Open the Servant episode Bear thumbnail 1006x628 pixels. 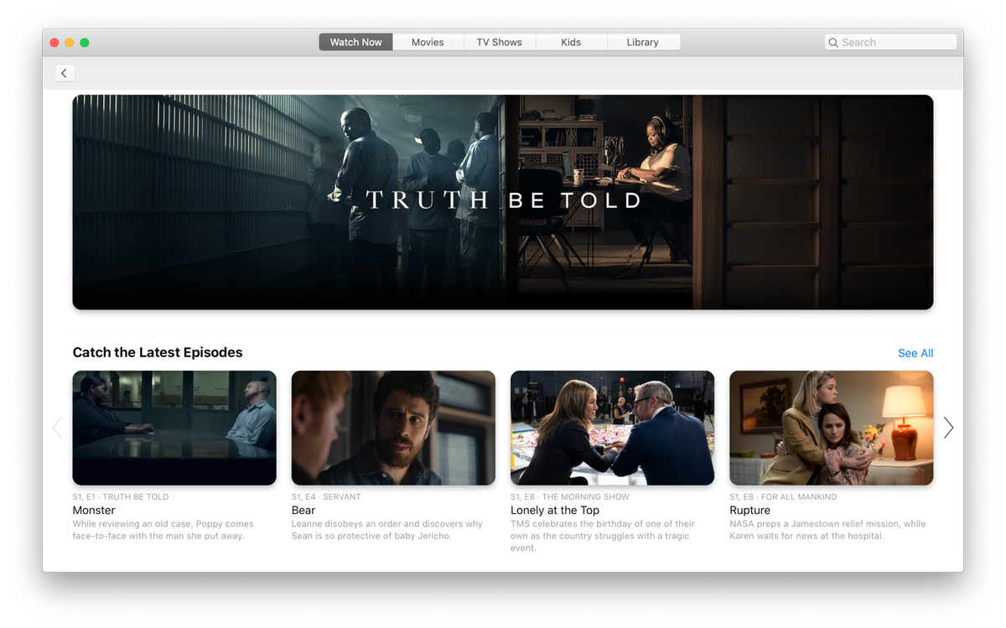(x=393, y=428)
